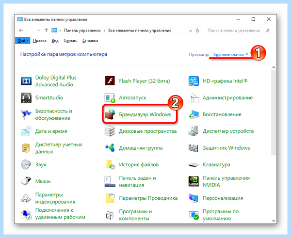Click the search magnifier icon

click(x=268, y=31)
